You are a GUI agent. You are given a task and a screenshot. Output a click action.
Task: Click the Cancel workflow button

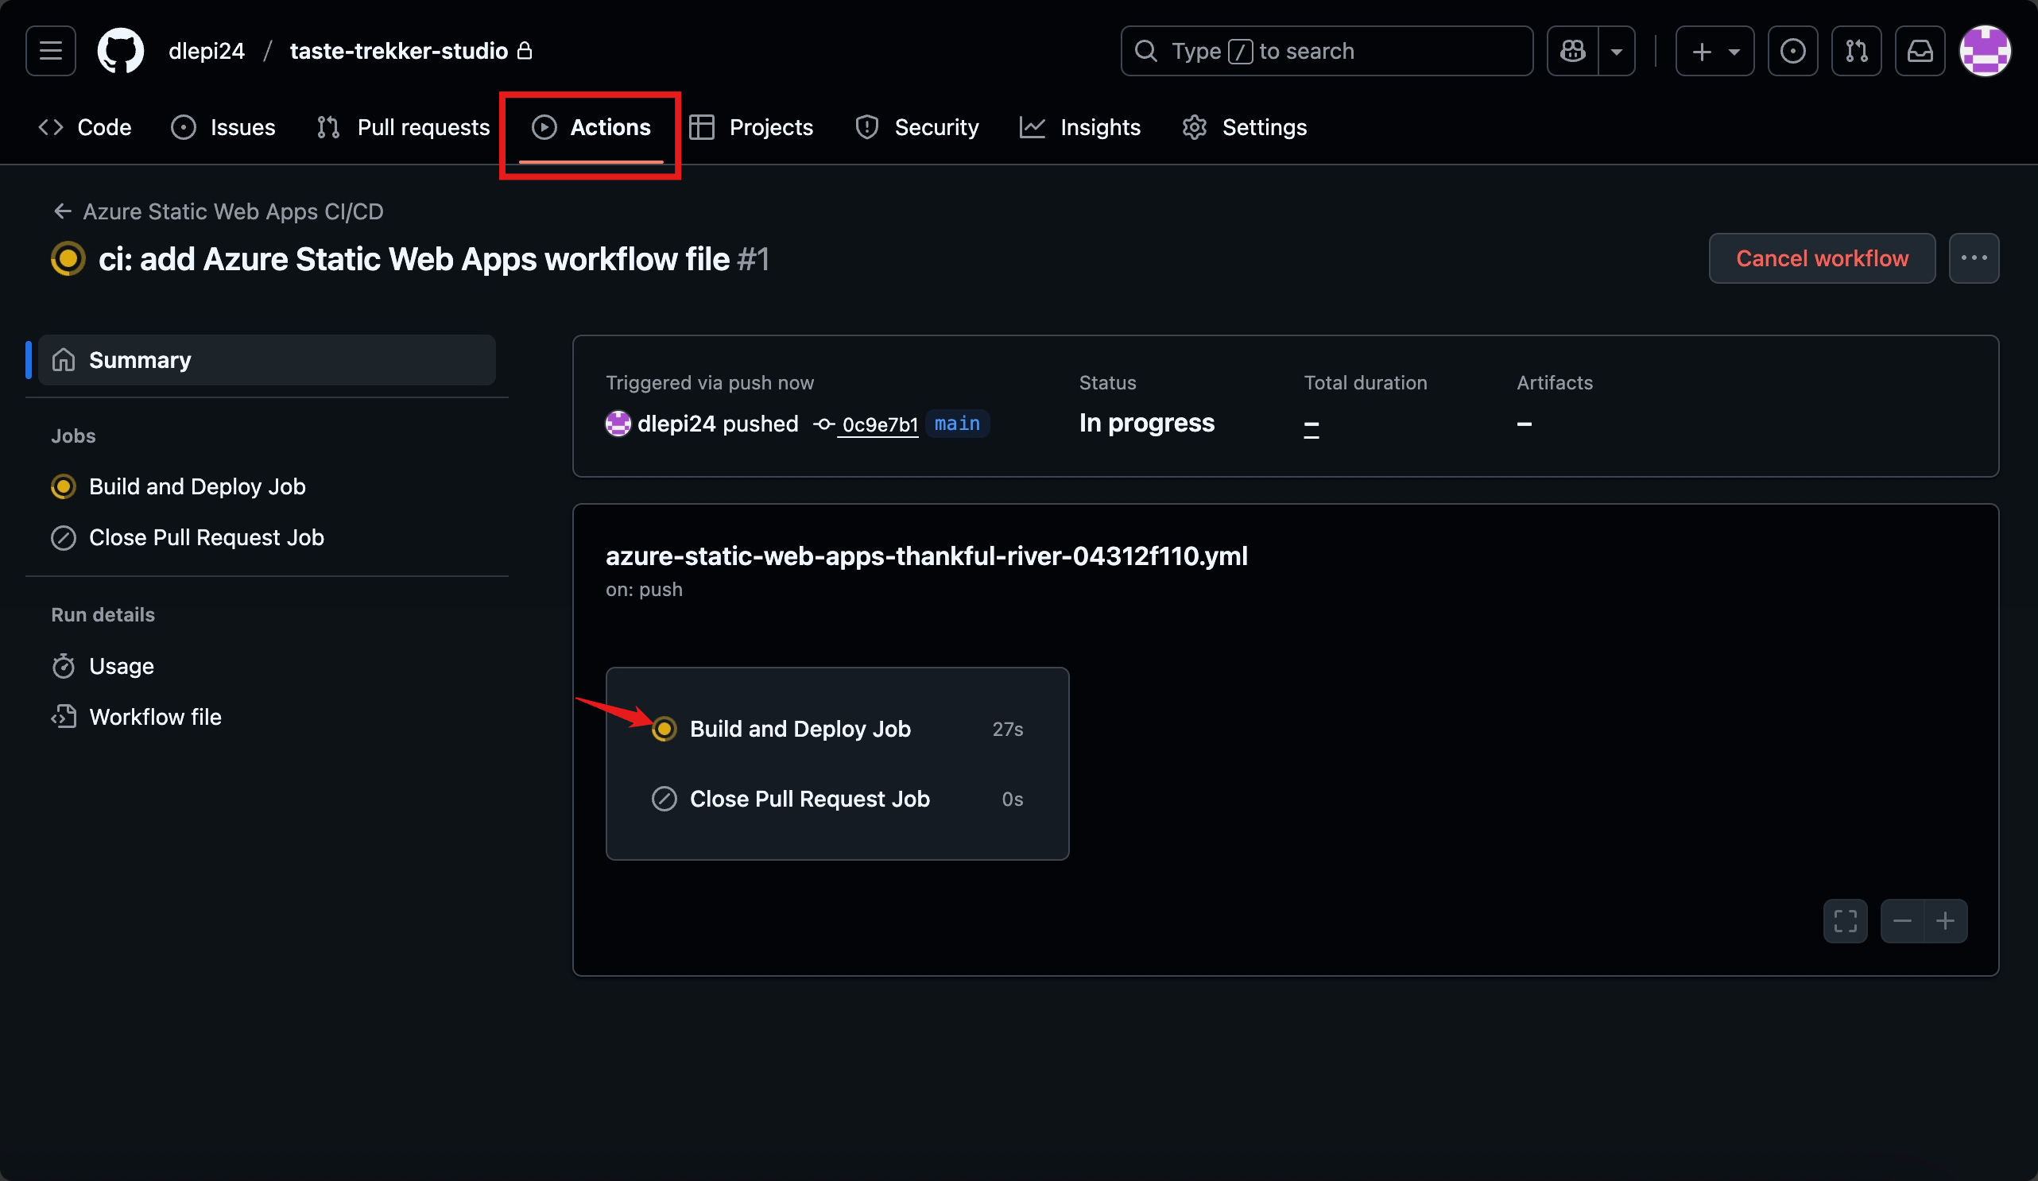point(1821,258)
